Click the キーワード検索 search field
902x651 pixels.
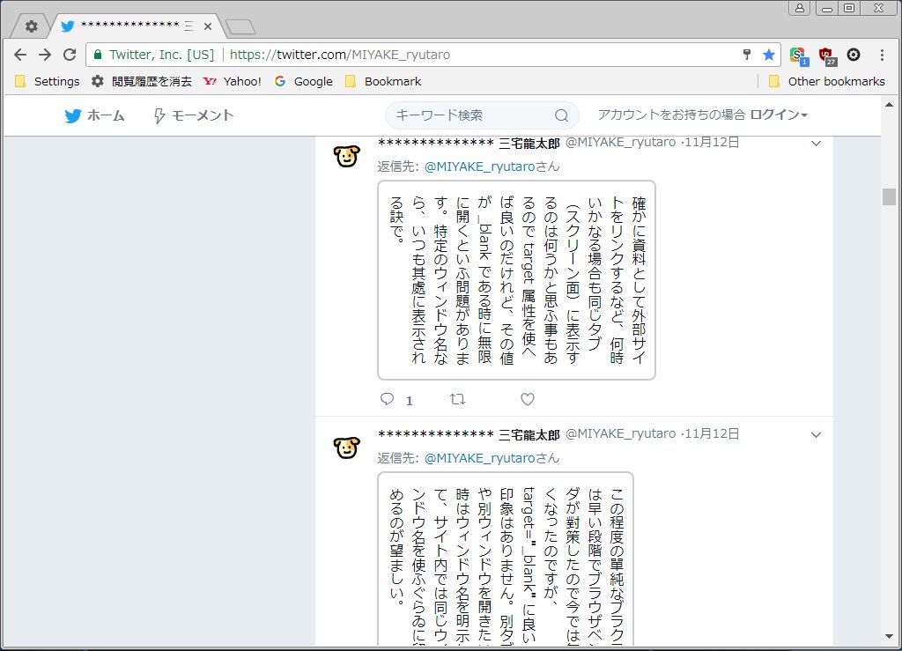pos(471,115)
